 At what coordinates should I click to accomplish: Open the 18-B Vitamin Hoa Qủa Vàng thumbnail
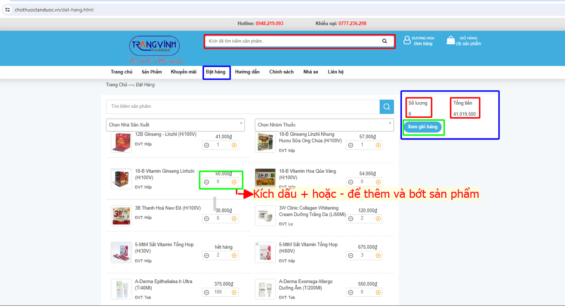[x=265, y=178]
